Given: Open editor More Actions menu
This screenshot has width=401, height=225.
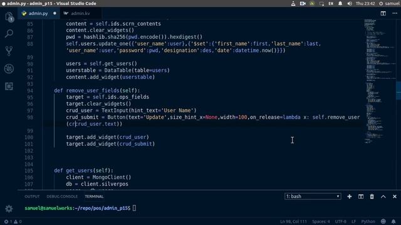Looking at the screenshot, I should 395,13.
